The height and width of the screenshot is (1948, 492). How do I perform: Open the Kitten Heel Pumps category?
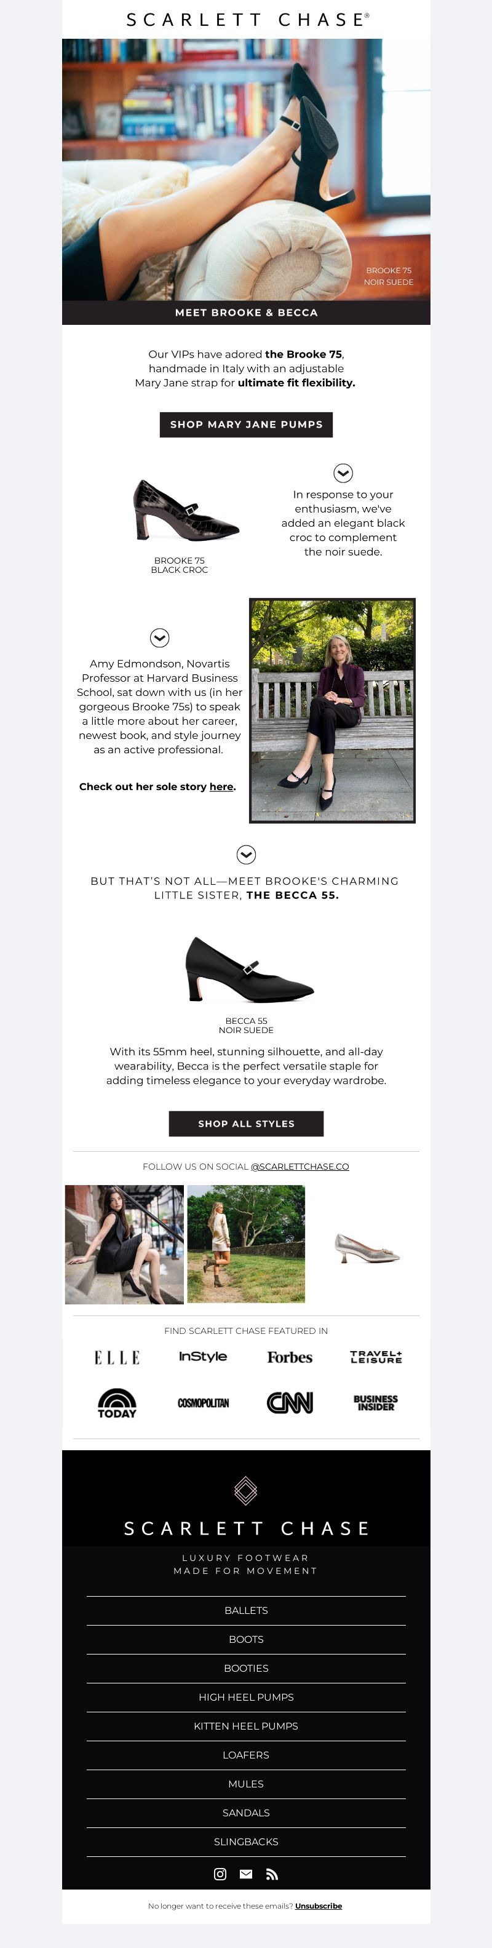click(247, 1726)
